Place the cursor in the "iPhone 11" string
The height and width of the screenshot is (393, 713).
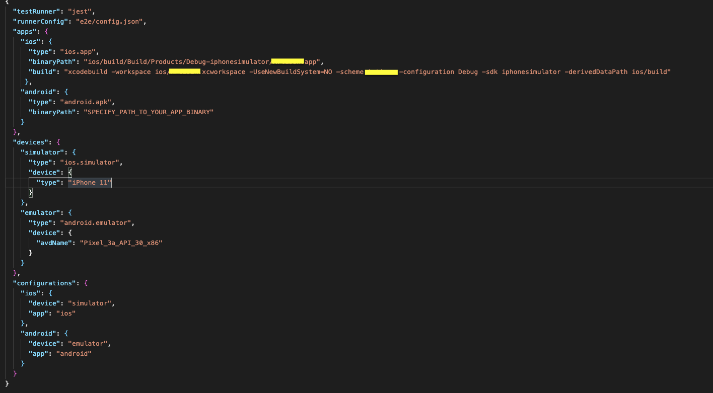pos(90,182)
